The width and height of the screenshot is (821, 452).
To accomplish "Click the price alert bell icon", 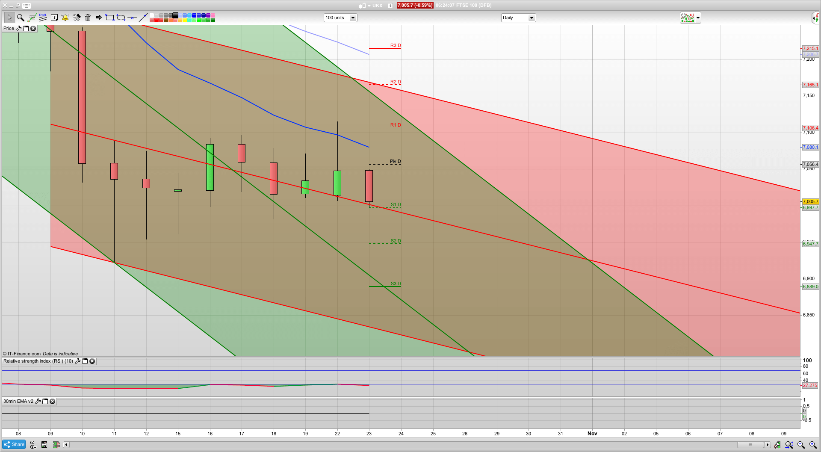I will (x=65, y=18).
